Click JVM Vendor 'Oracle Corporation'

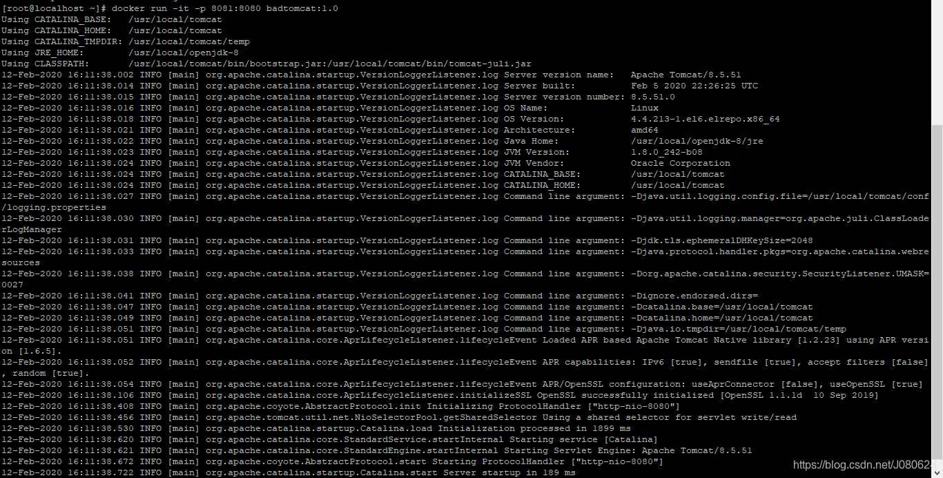(681, 163)
